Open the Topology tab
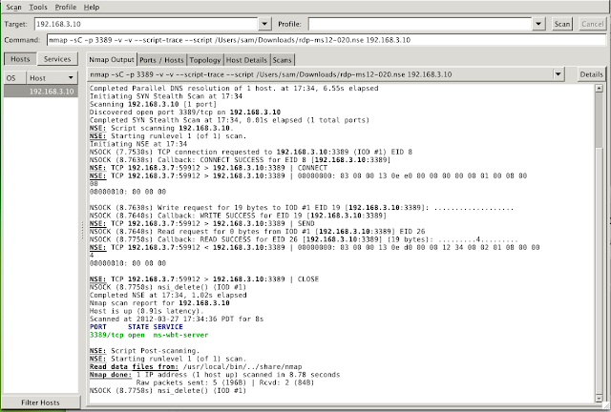 point(205,60)
